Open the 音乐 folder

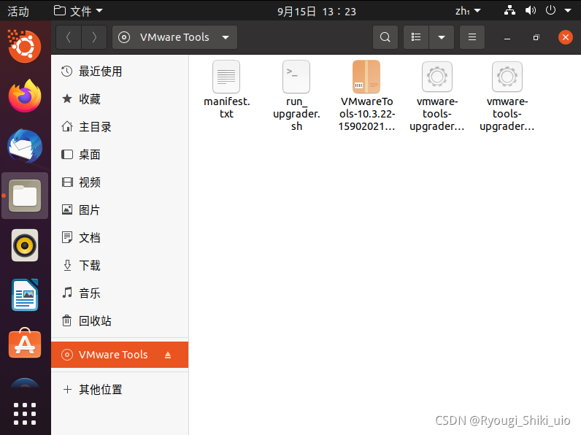120,293
